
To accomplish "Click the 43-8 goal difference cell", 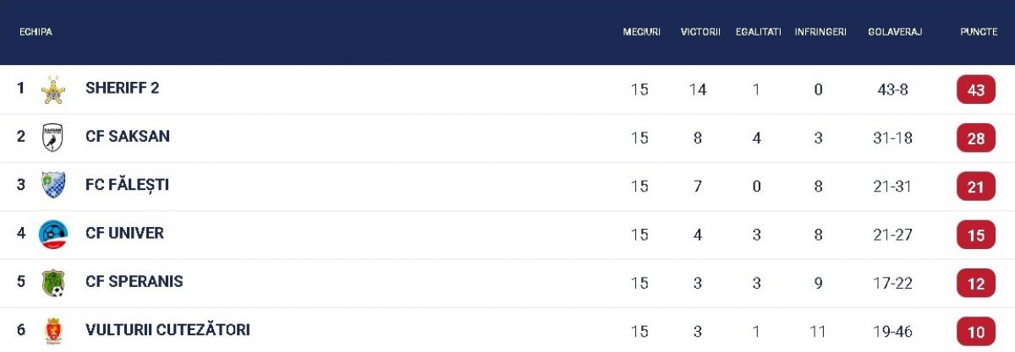I will click(892, 89).
